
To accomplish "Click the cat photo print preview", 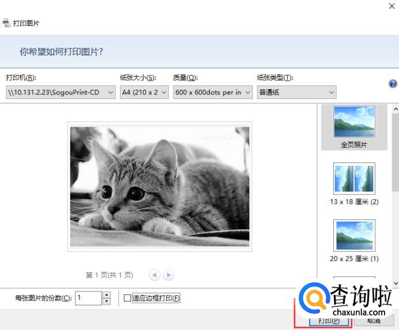I will pos(160,187).
